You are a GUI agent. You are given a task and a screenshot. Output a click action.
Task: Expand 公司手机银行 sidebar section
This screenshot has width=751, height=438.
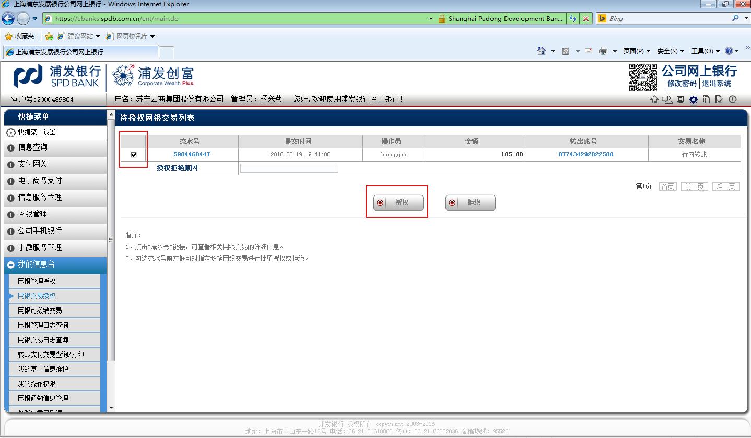pyautogui.click(x=55, y=231)
